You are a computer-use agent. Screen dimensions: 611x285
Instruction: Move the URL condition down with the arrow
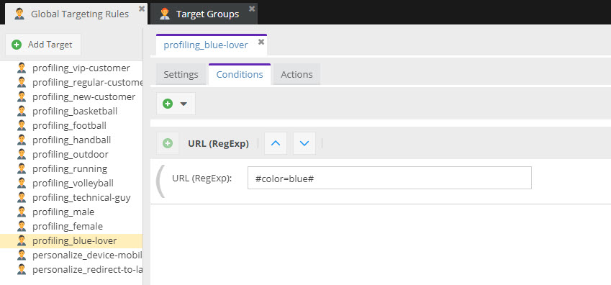pos(304,143)
